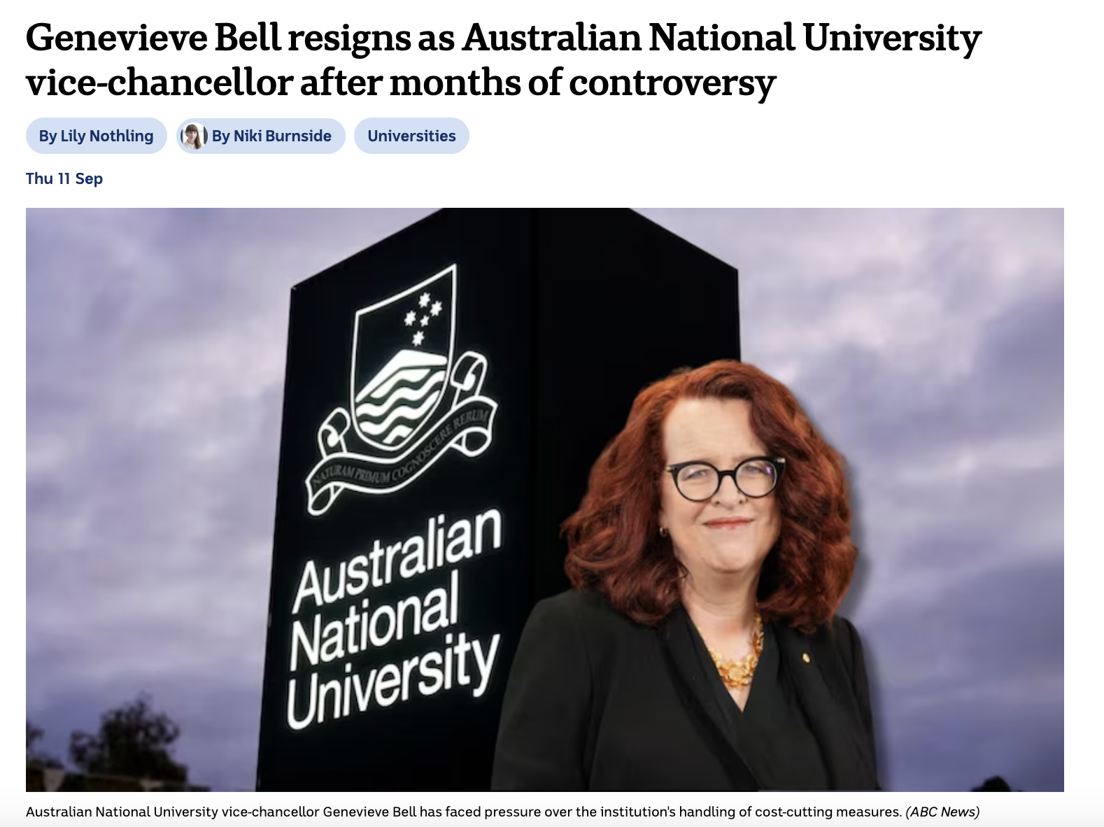1104x827 pixels.
Task: Click the black round glasses in the photo
Action: [725, 478]
